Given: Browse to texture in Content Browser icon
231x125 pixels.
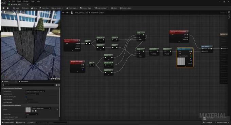Looking at the screenshot, I should click(x=36, y=111).
